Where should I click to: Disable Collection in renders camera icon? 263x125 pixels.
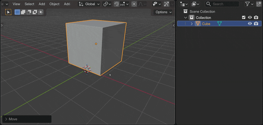pyautogui.click(x=256, y=18)
